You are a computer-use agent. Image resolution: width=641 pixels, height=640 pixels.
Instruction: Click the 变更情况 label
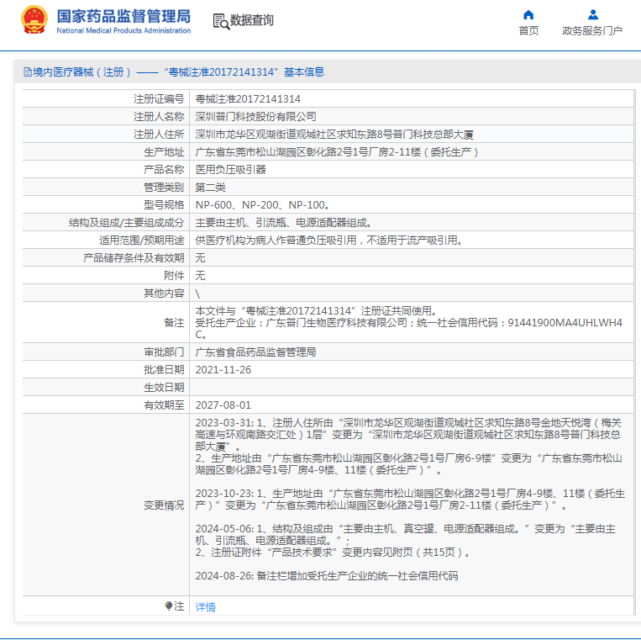164,505
